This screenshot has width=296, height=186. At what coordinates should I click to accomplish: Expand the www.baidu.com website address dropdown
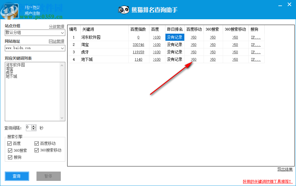click(x=62, y=48)
